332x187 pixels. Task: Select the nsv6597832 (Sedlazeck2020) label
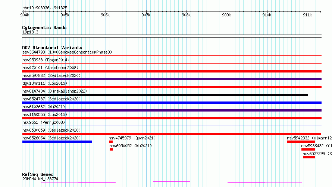51,75
